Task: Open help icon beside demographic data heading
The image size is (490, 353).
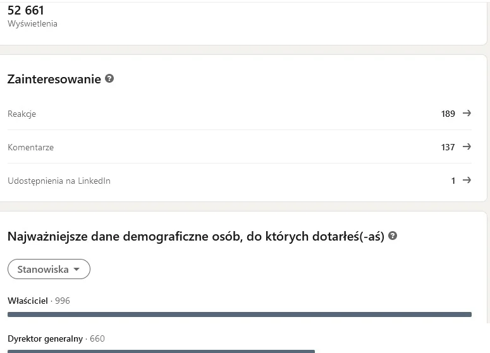Action: 393,236
